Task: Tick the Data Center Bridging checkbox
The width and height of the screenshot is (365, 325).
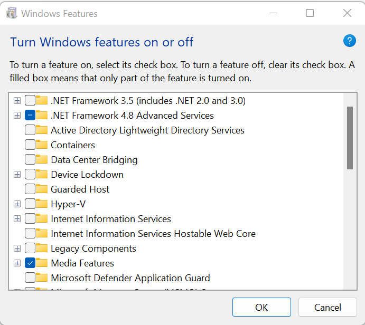Action: pos(30,159)
